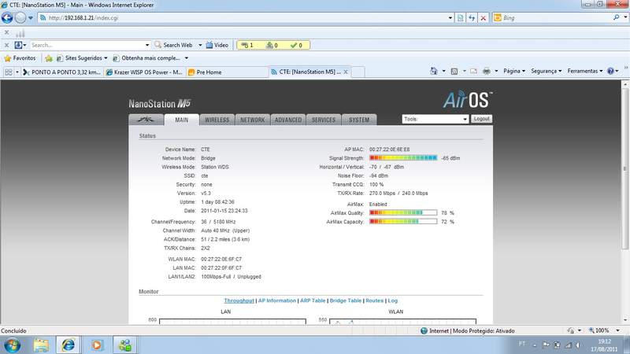Click the Windows Start orb
This screenshot has width=630, height=354.
point(12,345)
